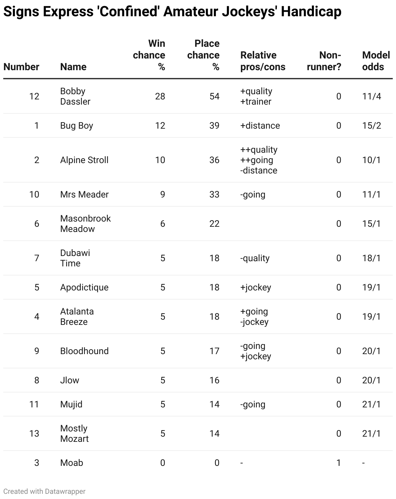Viewport: 396px width, 499px height.
Task: Select the 'Place chance %' column header
Action: pyautogui.click(x=203, y=55)
